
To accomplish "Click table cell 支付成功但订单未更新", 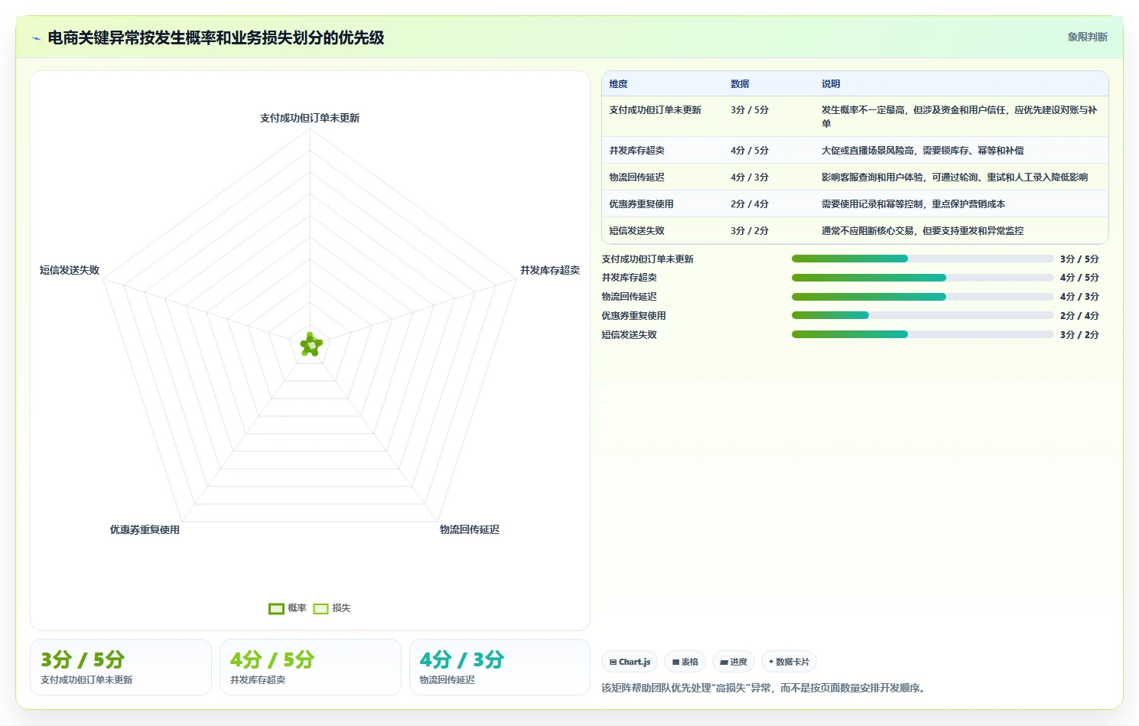I will tap(655, 110).
